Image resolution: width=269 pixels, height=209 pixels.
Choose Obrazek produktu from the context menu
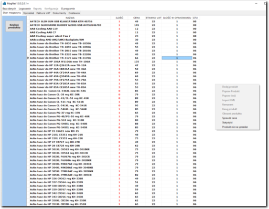pyautogui.click(x=237, y=114)
